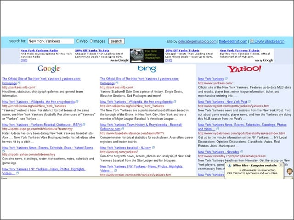Screen dimensions: 294x220
Task: Click new-window icon after 'and Video ...' Yahoo result
Action: tap(217, 129)
